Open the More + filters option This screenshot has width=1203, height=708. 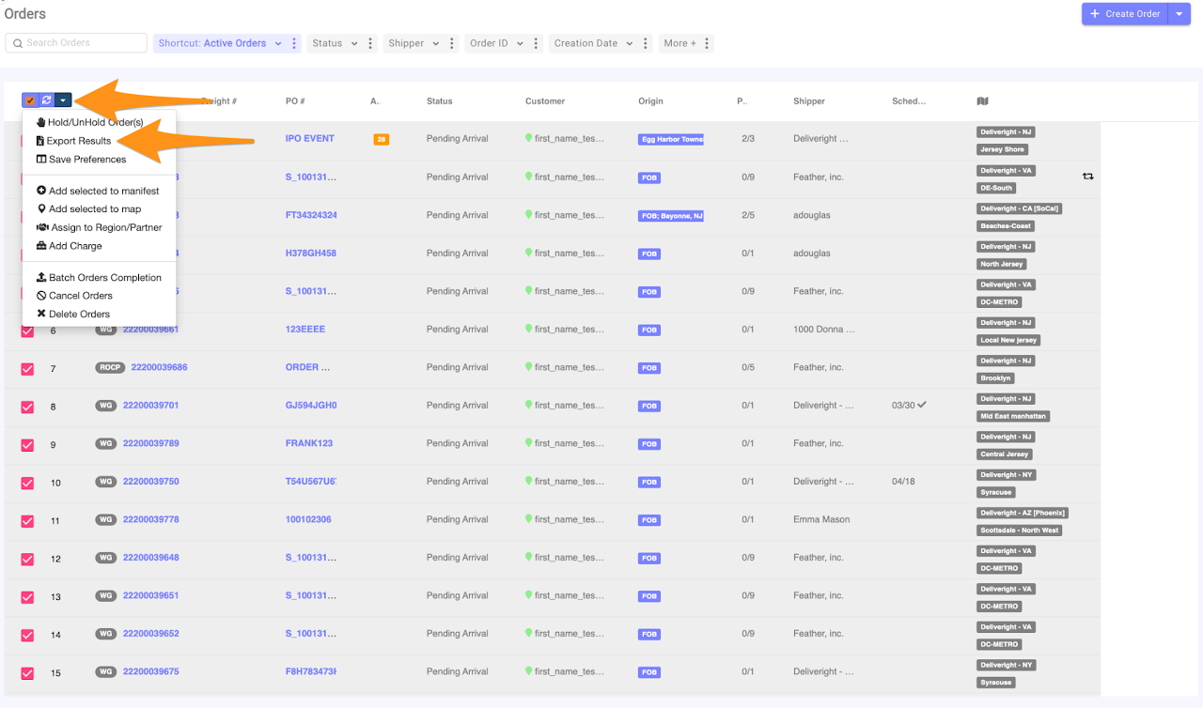tap(680, 43)
